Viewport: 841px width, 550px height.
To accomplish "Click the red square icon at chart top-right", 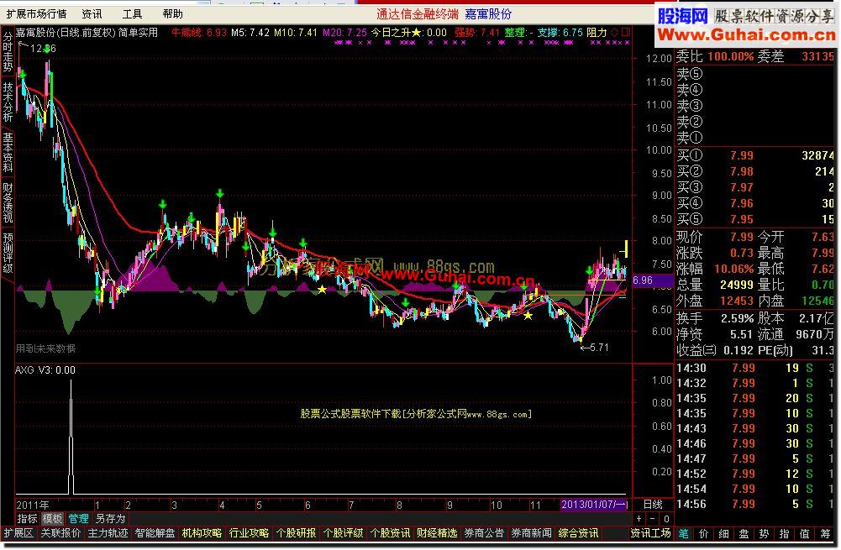I will tap(625, 32).
